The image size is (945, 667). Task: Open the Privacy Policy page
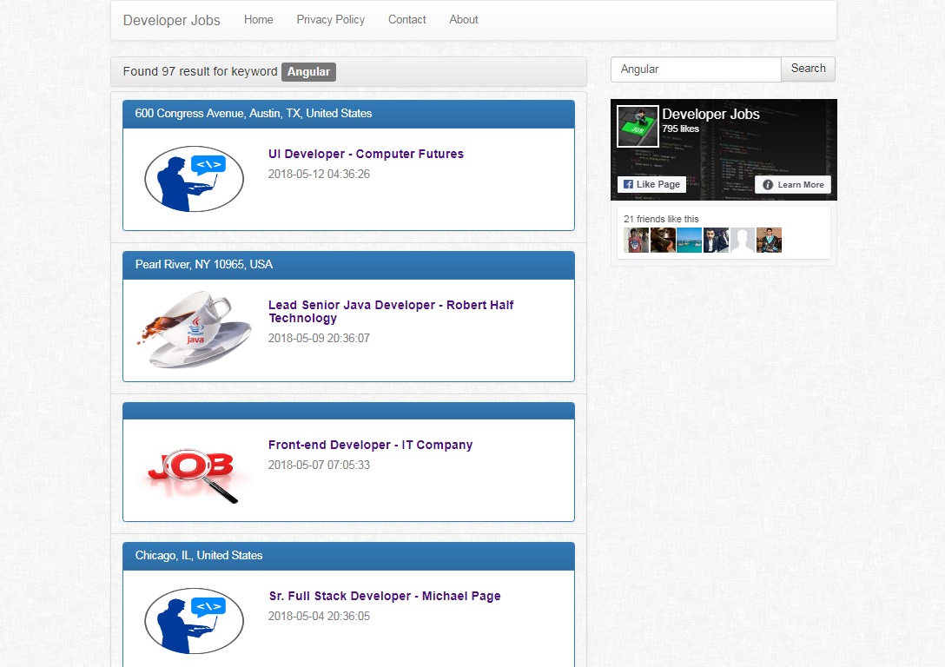point(330,19)
